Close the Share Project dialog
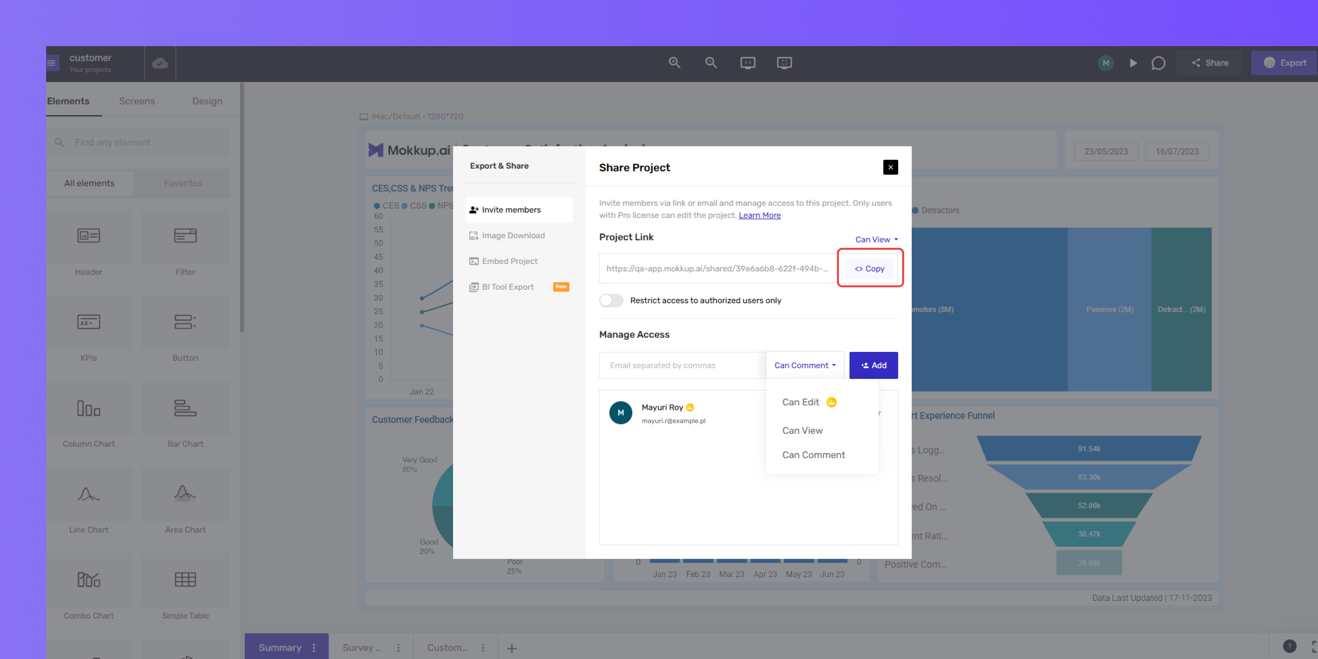Viewport: 1318px width, 659px height. (x=890, y=167)
